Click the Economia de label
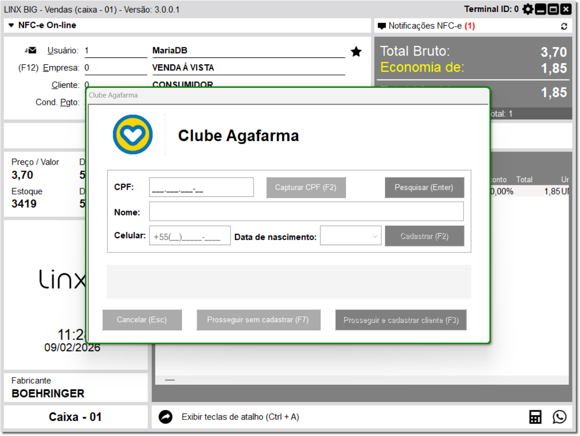This screenshot has height=436, width=580. (x=422, y=68)
